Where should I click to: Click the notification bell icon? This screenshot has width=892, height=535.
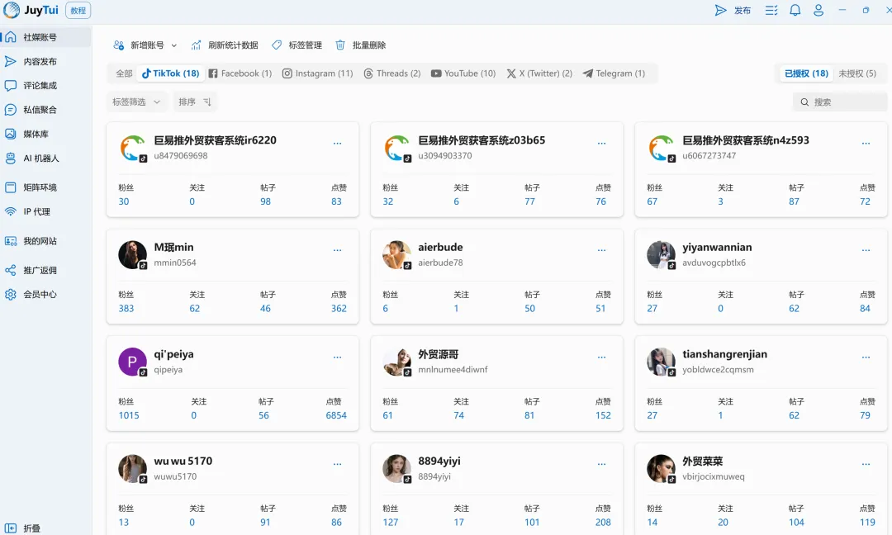pyautogui.click(x=795, y=10)
